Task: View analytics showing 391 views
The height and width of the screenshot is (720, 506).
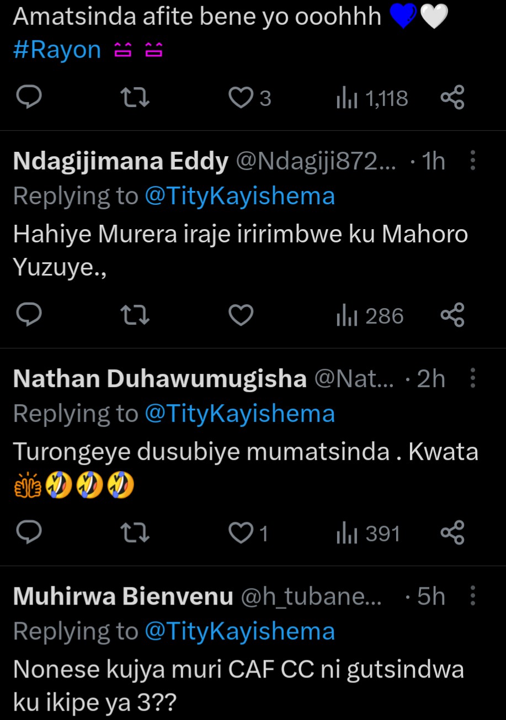Action: click(x=368, y=534)
